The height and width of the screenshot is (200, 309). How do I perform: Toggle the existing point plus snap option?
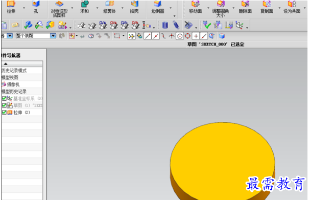(x=196, y=36)
